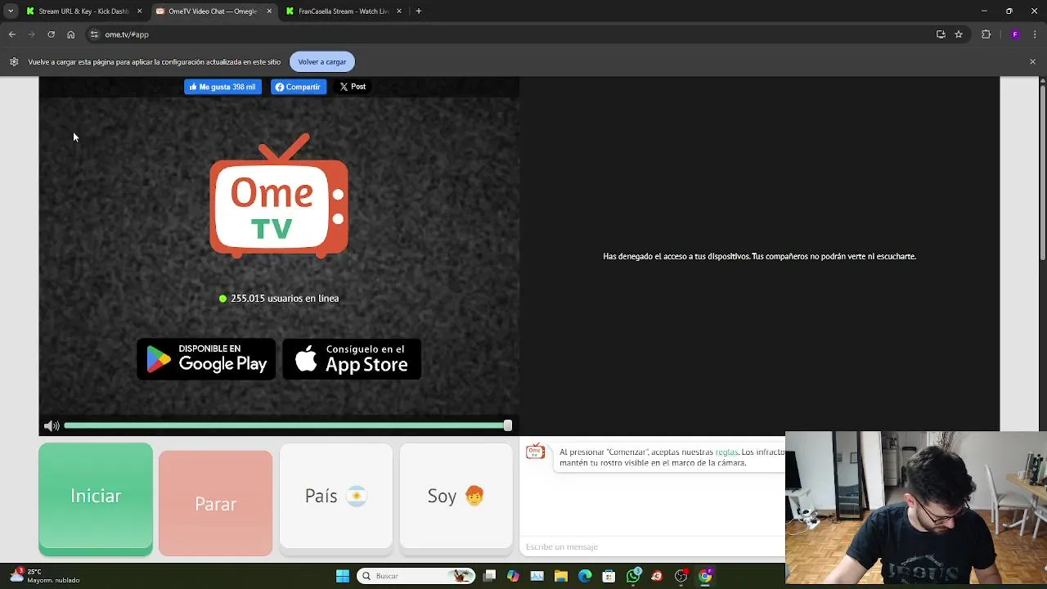Reload the page with refresh icon

pos(51,34)
